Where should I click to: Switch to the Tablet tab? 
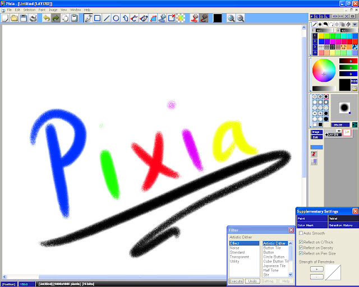[343, 219]
